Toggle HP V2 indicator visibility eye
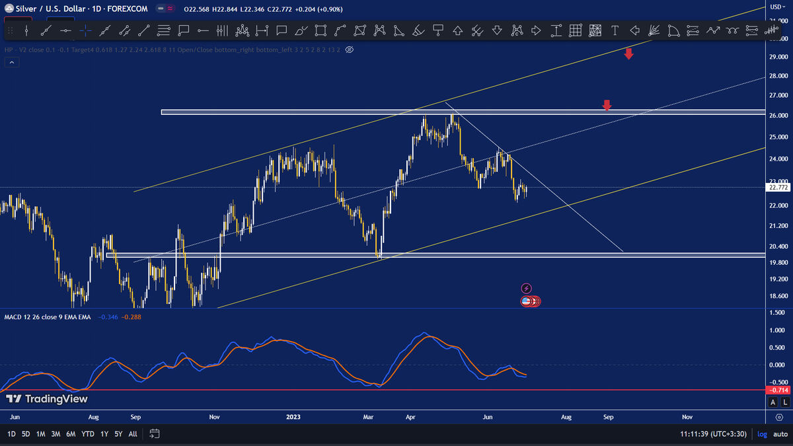 pos(350,50)
